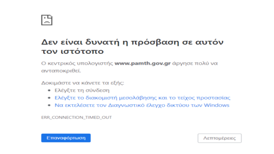The image size is (274, 154).
Task: Open the Λεπτομέρειες details button
Action: [x=220, y=138]
